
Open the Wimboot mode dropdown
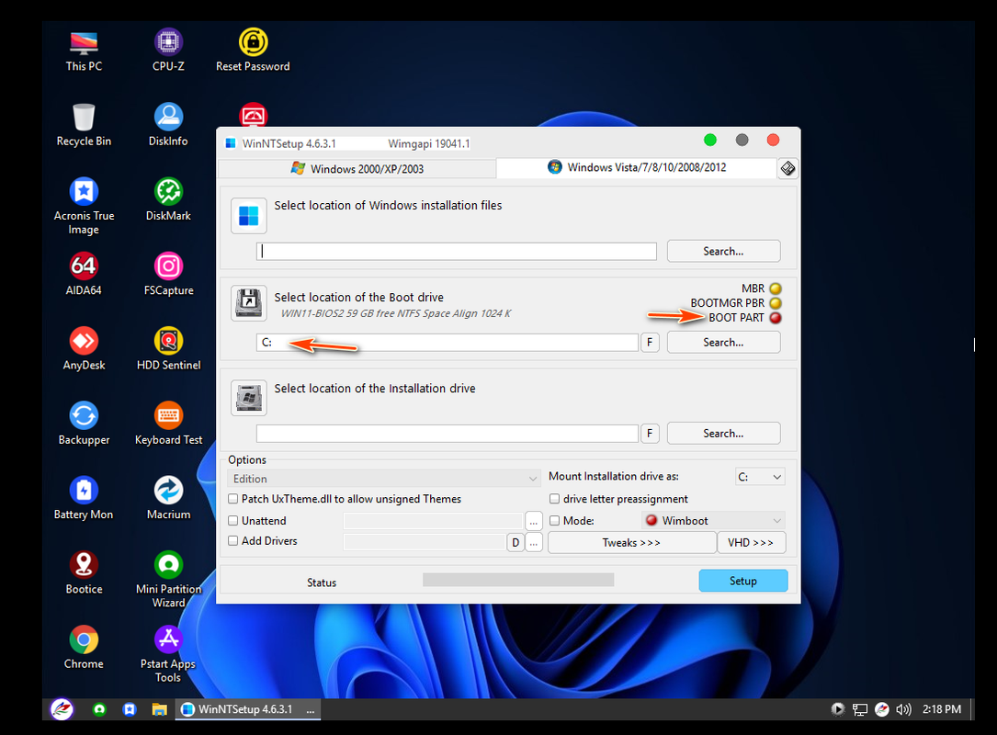pyautogui.click(x=713, y=520)
